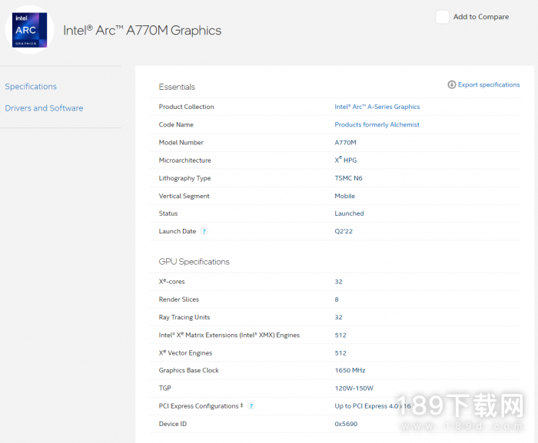538x443 pixels.
Task: Select the Intel XMX Engines label
Action: [x=229, y=335]
